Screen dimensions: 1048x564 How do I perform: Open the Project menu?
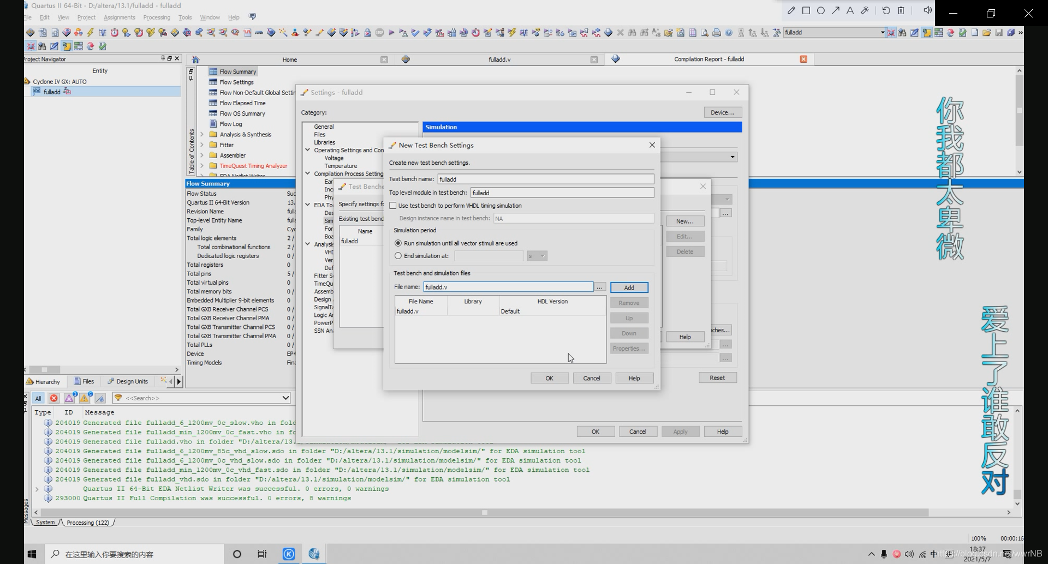click(86, 17)
